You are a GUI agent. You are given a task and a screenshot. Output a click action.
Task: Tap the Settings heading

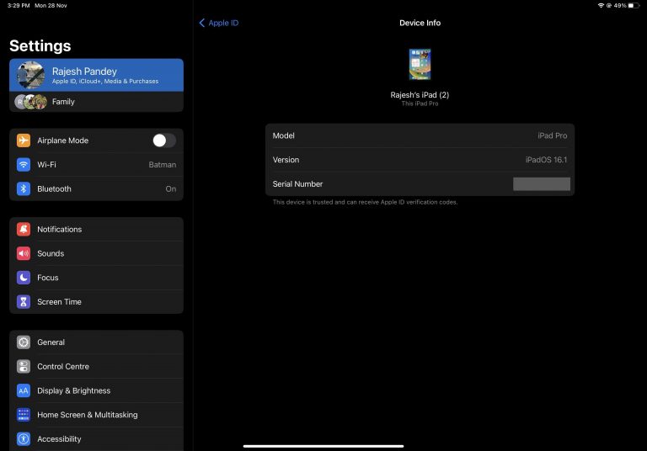point(40,45)
